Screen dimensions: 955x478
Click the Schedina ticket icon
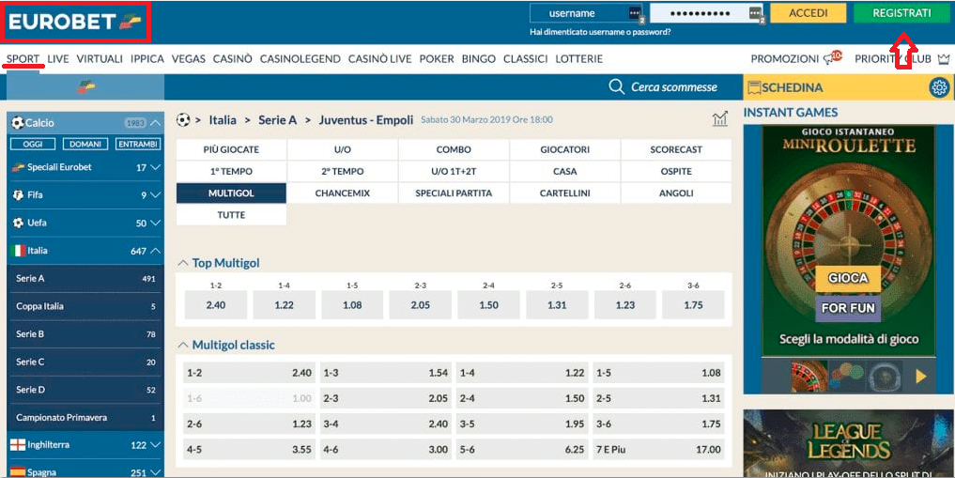pos(754,87)
